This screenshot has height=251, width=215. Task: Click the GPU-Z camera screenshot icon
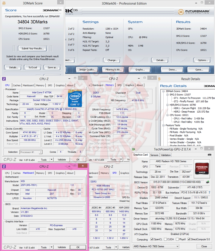(x=210, y=155)
